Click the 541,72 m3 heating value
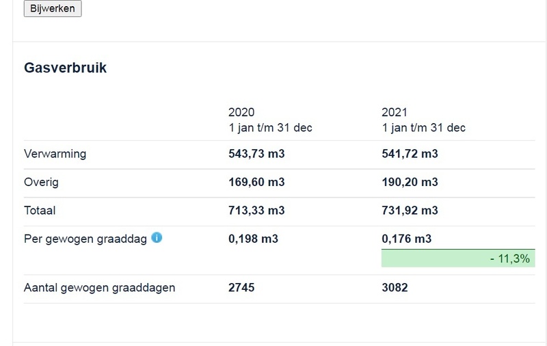 pyautogui.click(x=410, y=154)
